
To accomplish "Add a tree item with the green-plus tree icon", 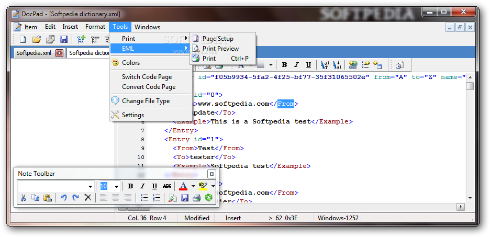I will [81, 39].
